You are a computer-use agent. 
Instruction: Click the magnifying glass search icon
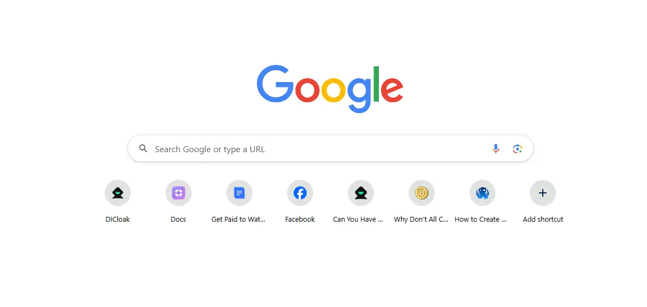coord(143,149)
